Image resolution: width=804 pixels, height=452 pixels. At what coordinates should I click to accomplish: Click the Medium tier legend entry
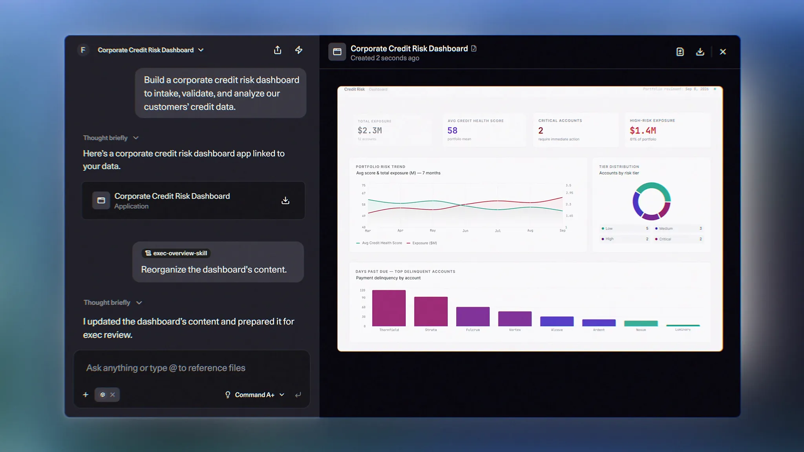tap(678, 228)
